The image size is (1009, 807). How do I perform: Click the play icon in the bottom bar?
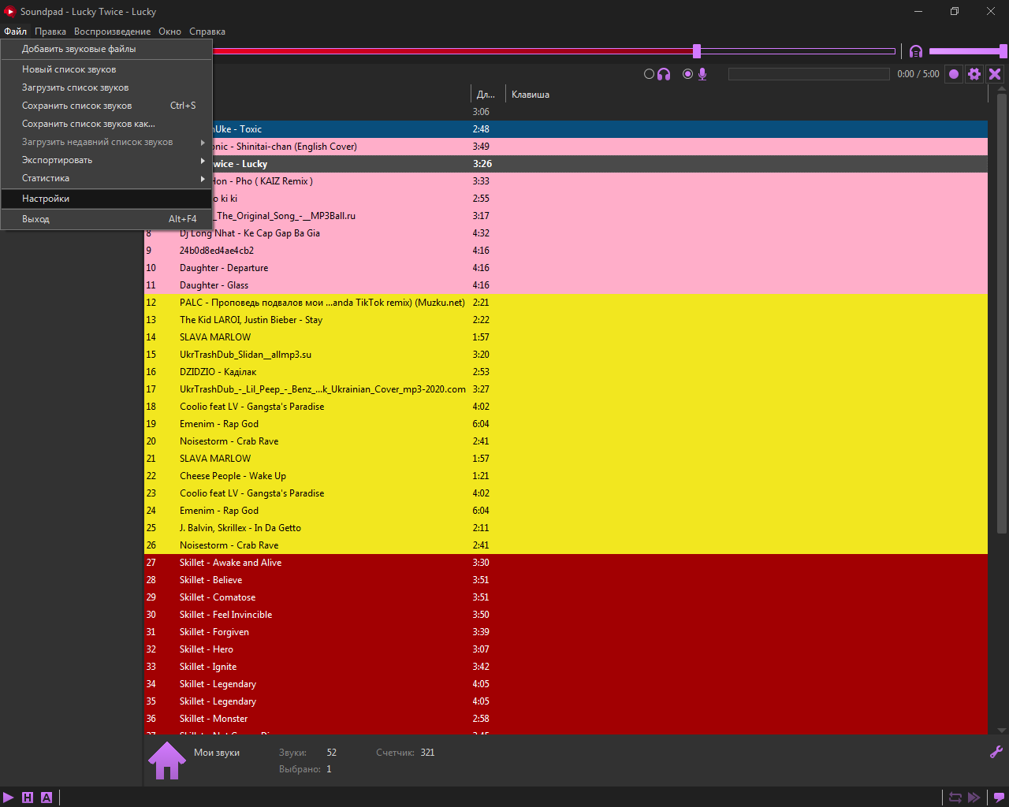pos(9,798)
